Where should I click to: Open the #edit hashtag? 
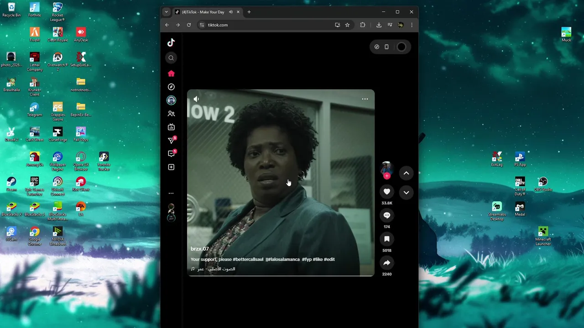pyautogui.click(x=329, y=259)
